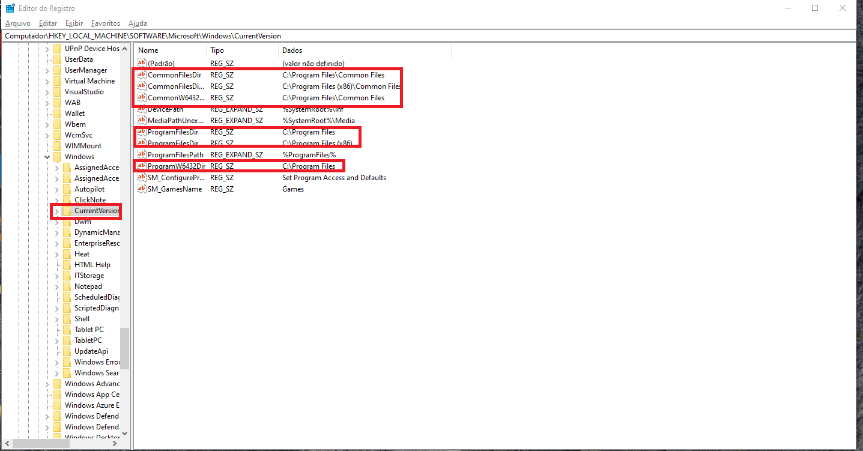Open the Arquivo menu

[17, 23]
